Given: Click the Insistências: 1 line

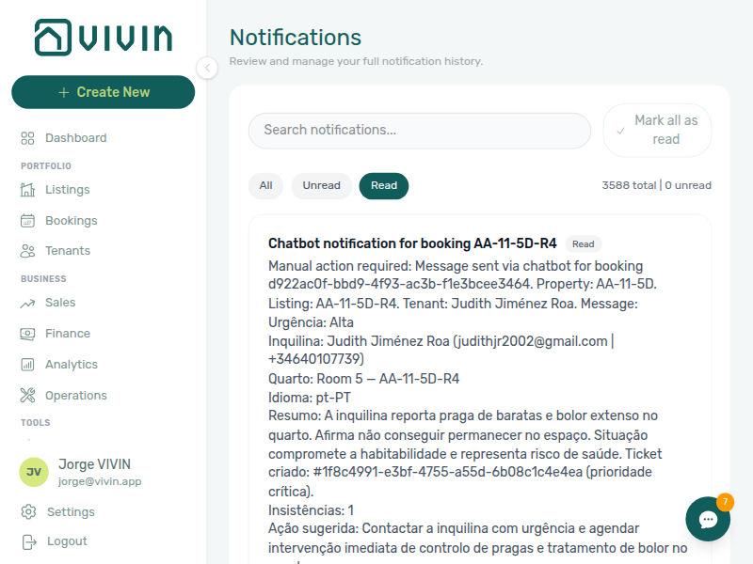Looking at the screenshot, I should pyautogui.click(x=311, y=510).
